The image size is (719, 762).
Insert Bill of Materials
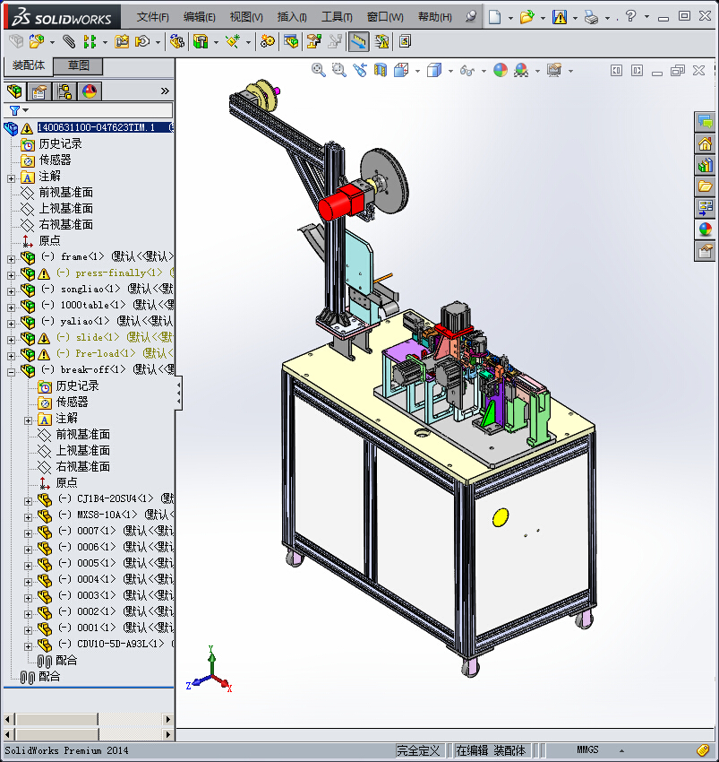click(291, 42)
